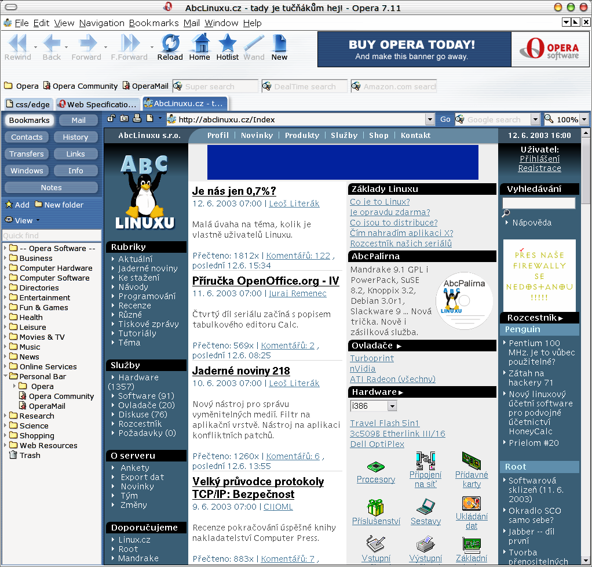Click the Go button
This screenshot has height=567, width=592.
445,119
